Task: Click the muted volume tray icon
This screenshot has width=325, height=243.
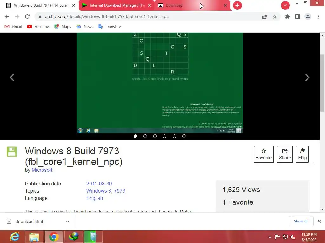Action: [293, 237]
